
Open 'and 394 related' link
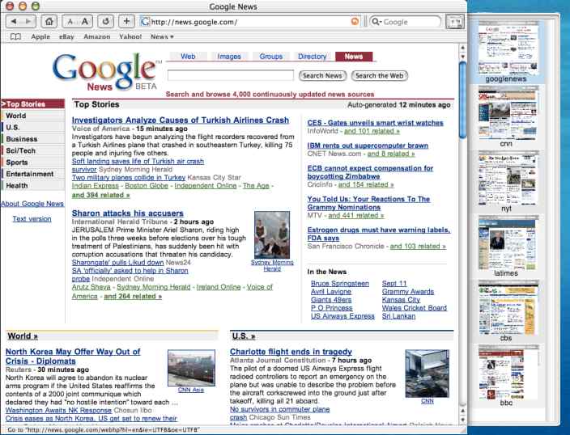coord(100,195)
